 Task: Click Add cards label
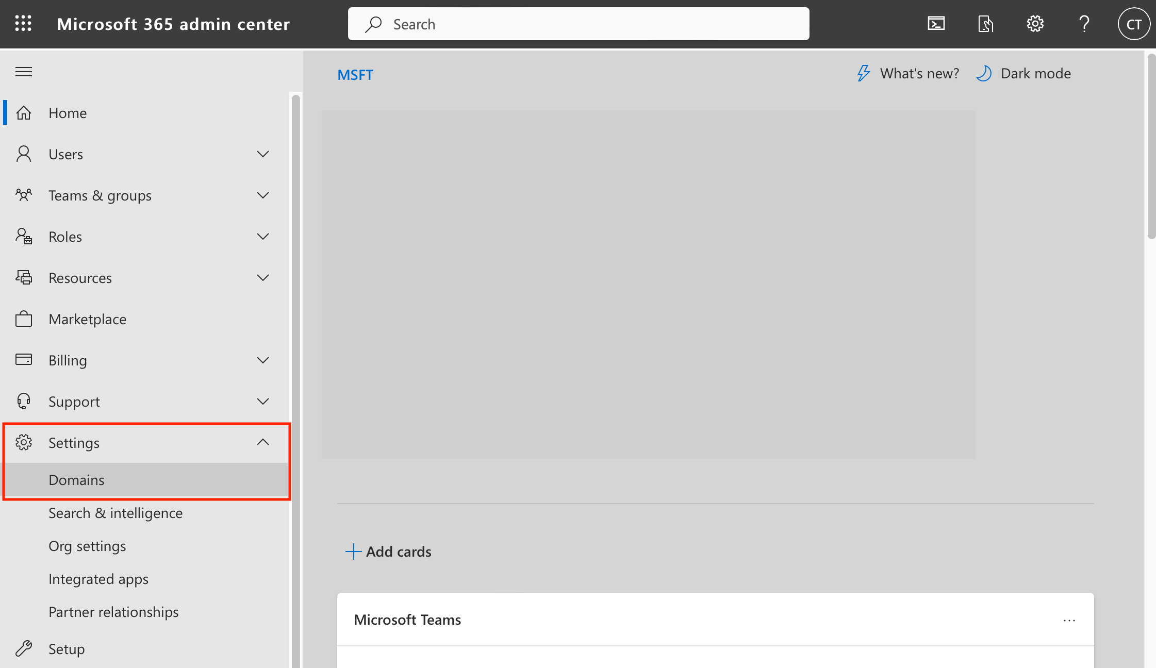pos(399,552)
